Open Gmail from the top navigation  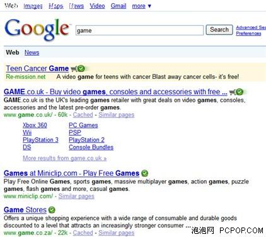click(119, 6)
